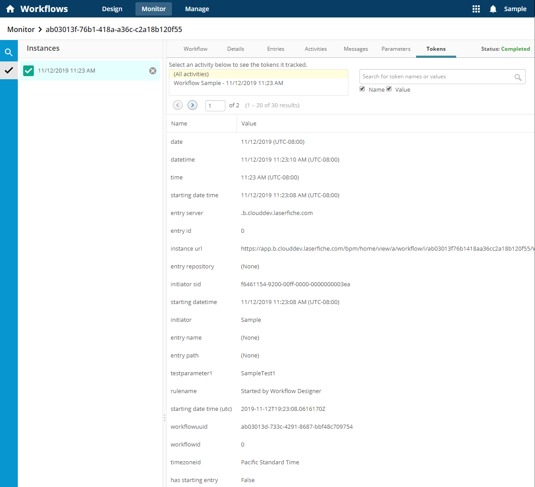Click the Monitor breadcrumb link

[x=21, y=29]
